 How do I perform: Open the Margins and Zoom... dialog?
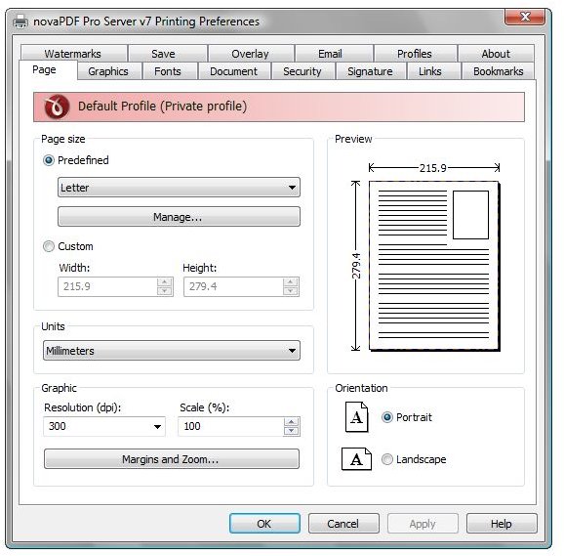click(172, 458)
